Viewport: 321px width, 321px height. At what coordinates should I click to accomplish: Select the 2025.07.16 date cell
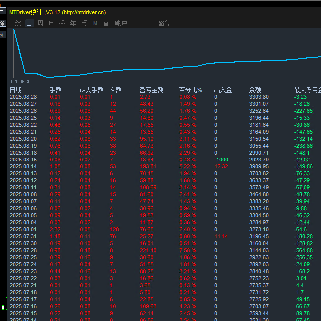(x=23, y=306)
